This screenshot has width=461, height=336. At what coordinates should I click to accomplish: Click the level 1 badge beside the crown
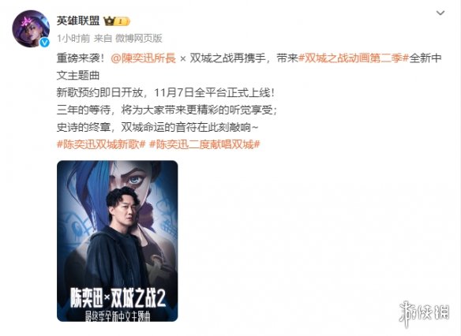(x=122, y=21)
